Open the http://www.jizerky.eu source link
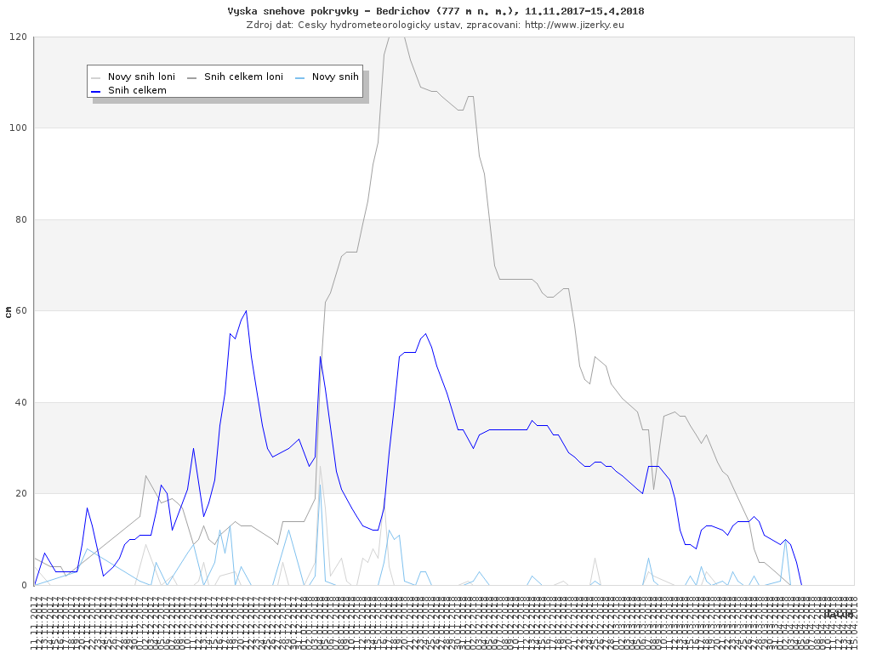 click(574, 25)
